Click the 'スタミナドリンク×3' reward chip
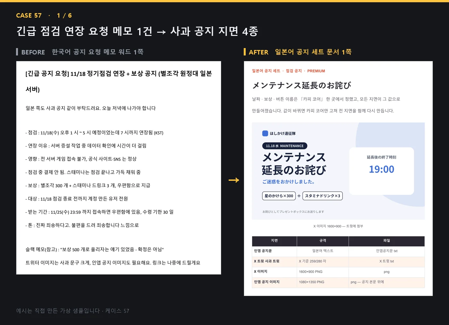The width and height of the screenshot is (449, 325). [322, 196]
